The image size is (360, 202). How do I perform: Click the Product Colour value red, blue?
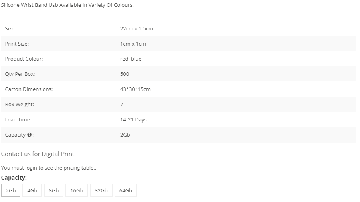click(131, 59)
